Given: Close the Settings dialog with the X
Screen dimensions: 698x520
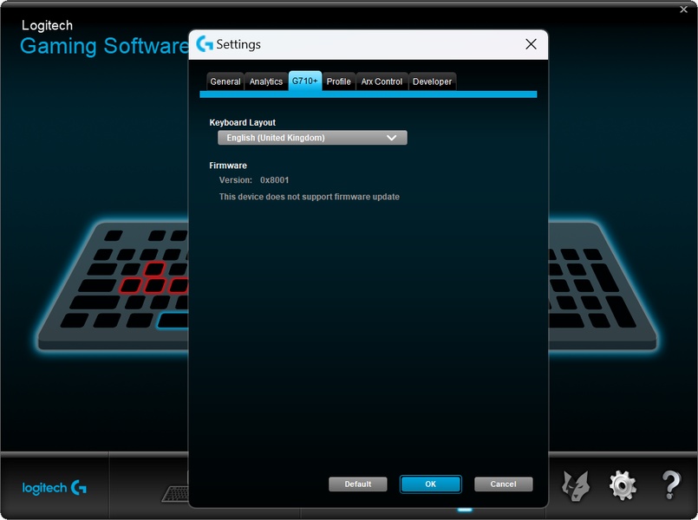Looking at the screenshot, I should pos(531,44).
